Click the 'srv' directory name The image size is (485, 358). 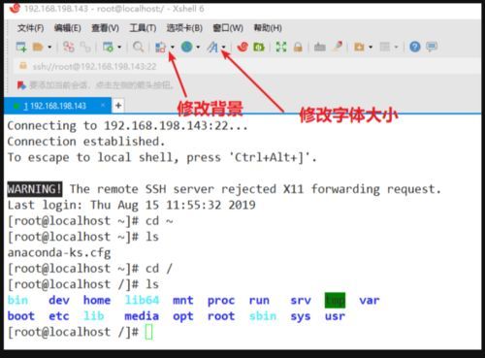tap(301, 301)
